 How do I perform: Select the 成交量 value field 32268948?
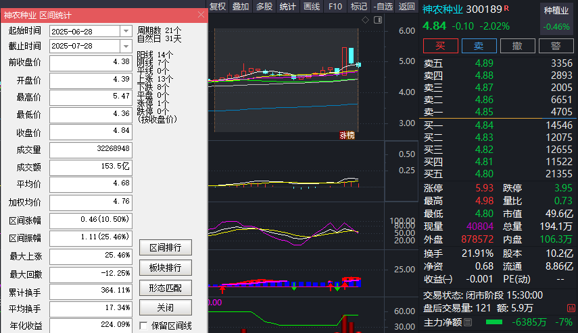pyautogui.click(x=91, y=150)
